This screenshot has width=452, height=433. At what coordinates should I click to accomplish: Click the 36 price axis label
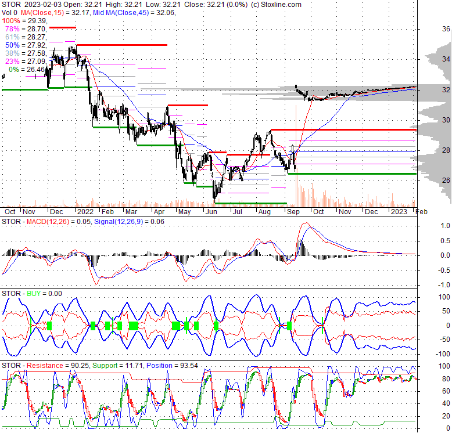(x=446, y=29)
